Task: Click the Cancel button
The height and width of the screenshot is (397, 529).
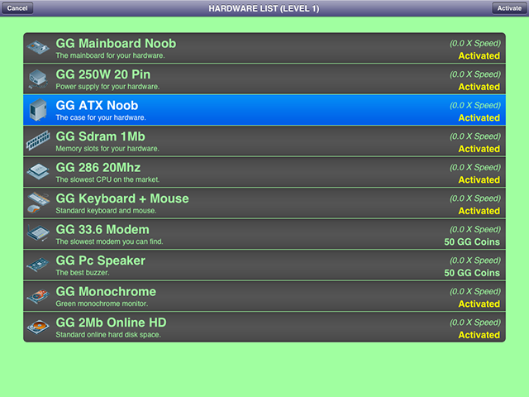Action: point(17,8)
